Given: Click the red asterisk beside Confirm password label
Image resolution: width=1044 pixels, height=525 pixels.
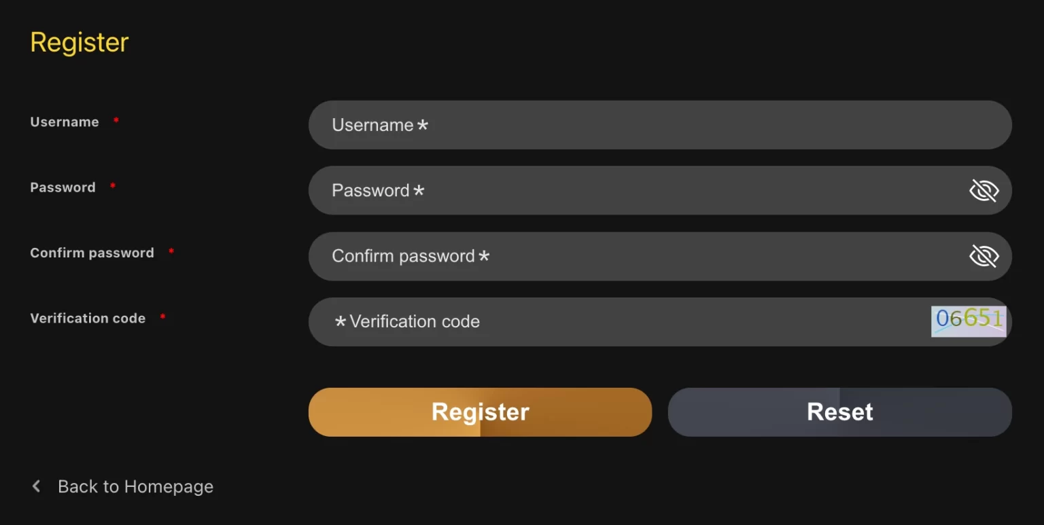Looking at the screenshot, I should pyautogui.click(x=171, y=251).
